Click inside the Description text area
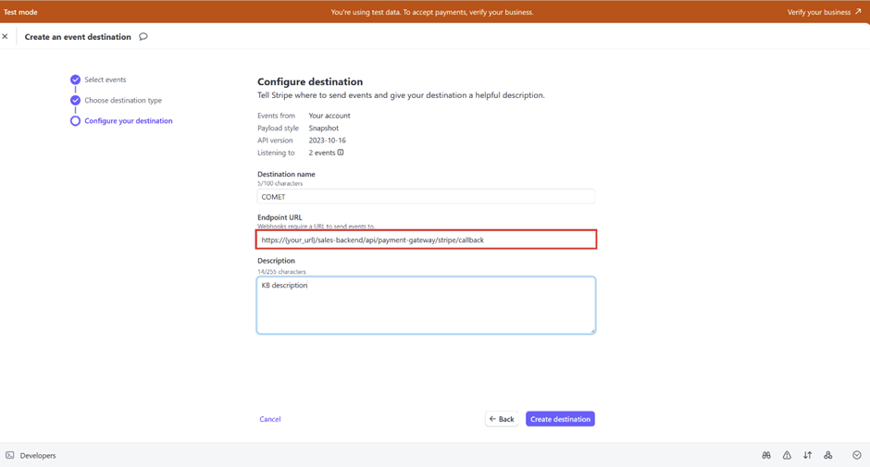 point(426,305)
